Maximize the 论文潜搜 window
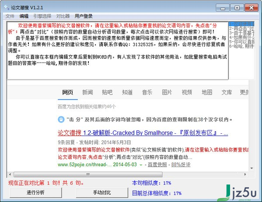 237,8
